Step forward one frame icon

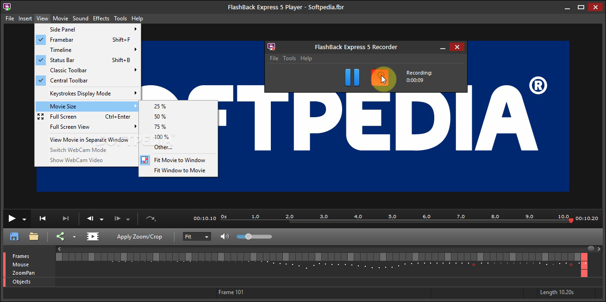click(118, 219)
